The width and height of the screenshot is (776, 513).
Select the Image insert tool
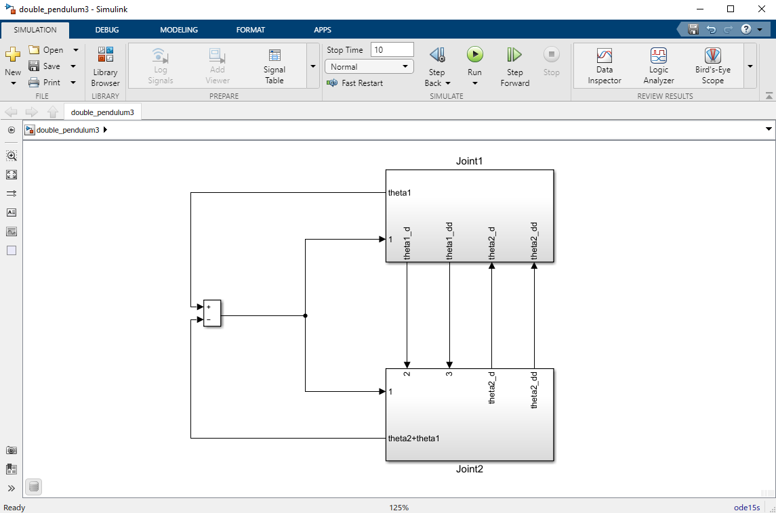point(12,231)
